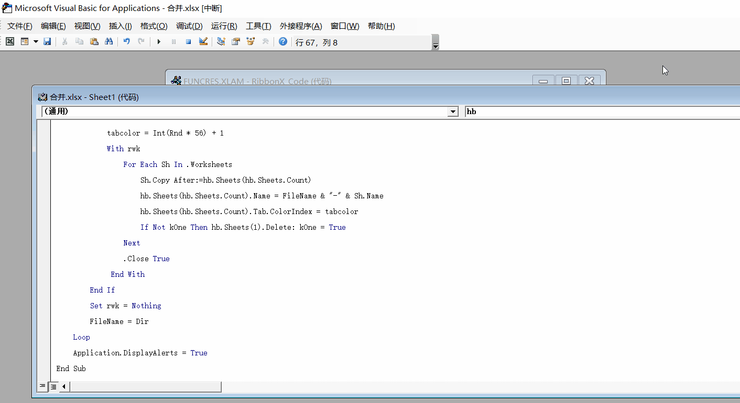The height and width of the screenshot is (403, 740).
Task: Open the 文件(F) menu
Action: (x=20, y=26)
